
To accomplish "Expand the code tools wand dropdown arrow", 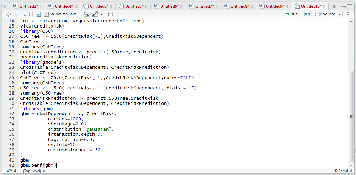I will coord(101,14).
